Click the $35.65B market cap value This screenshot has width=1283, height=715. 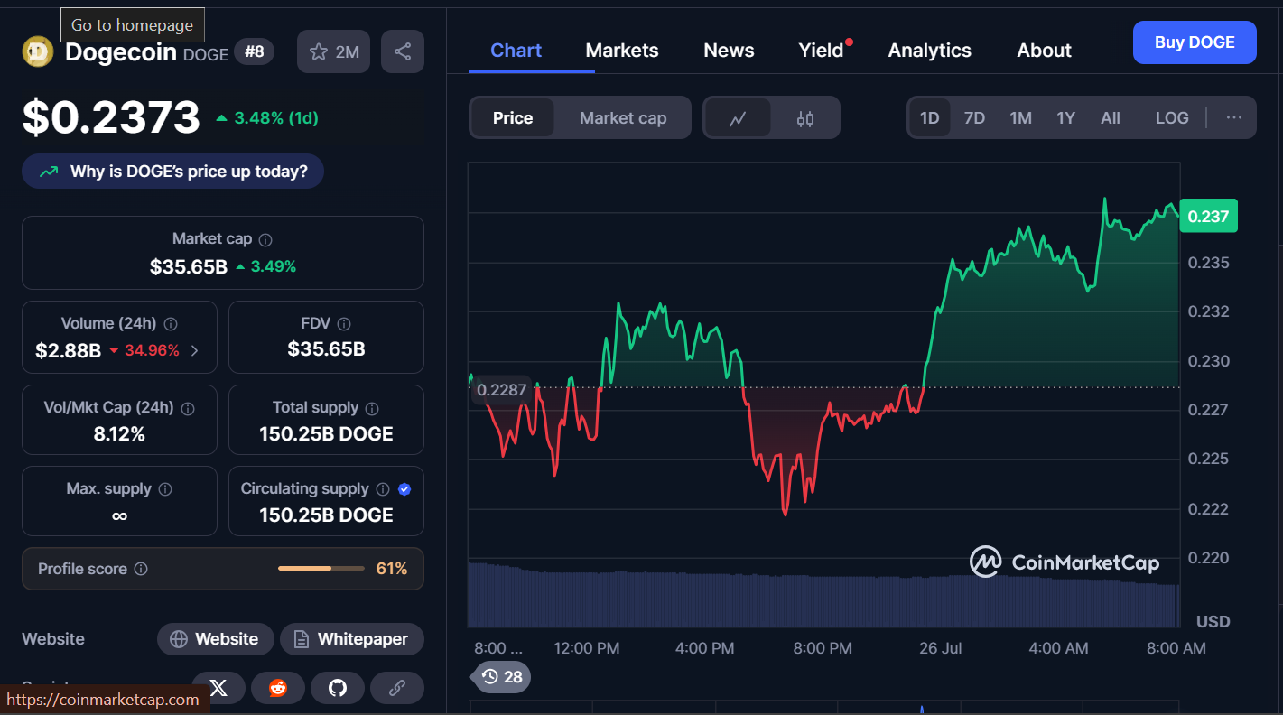click(x=189, y=267)
